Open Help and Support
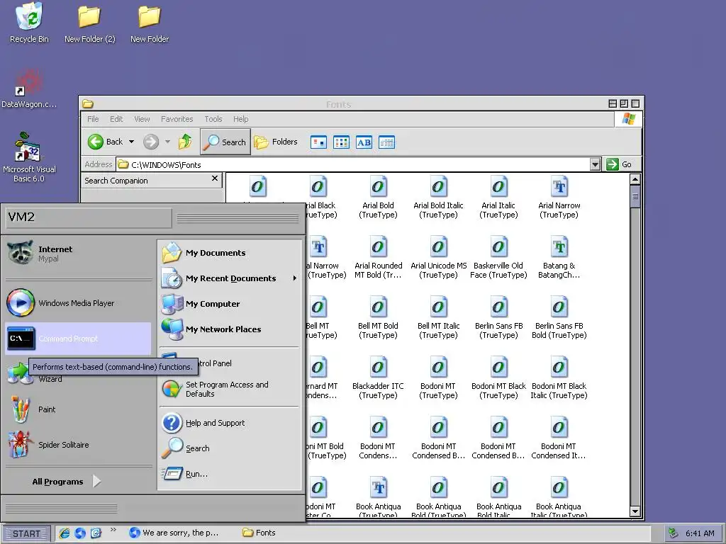 230,423
